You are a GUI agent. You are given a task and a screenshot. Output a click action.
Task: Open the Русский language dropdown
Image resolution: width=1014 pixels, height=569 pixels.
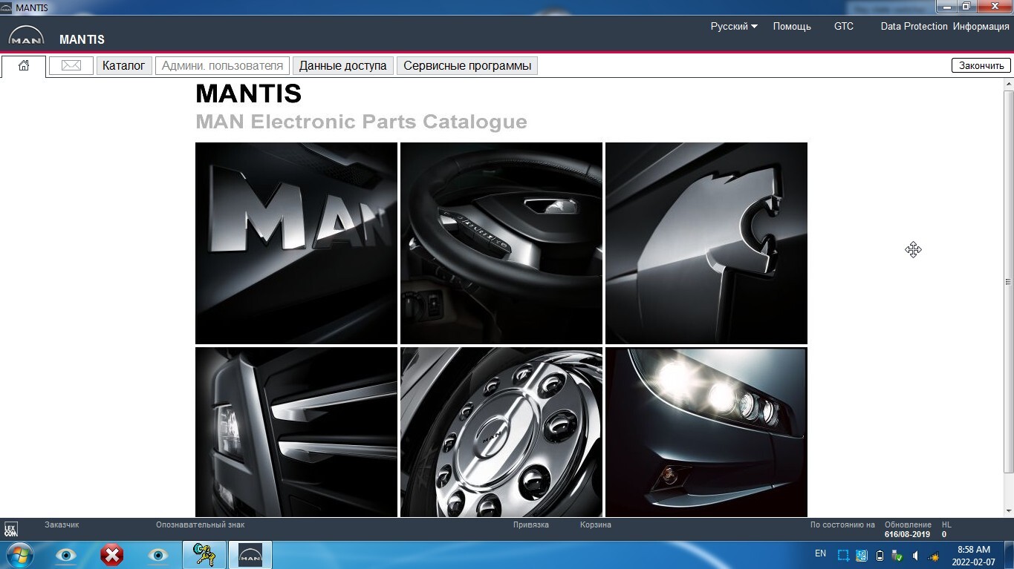[734, 26]
